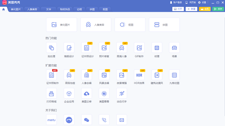Open the large 拼图 card
Screen dimensions: 225x126
click(164, 25)
